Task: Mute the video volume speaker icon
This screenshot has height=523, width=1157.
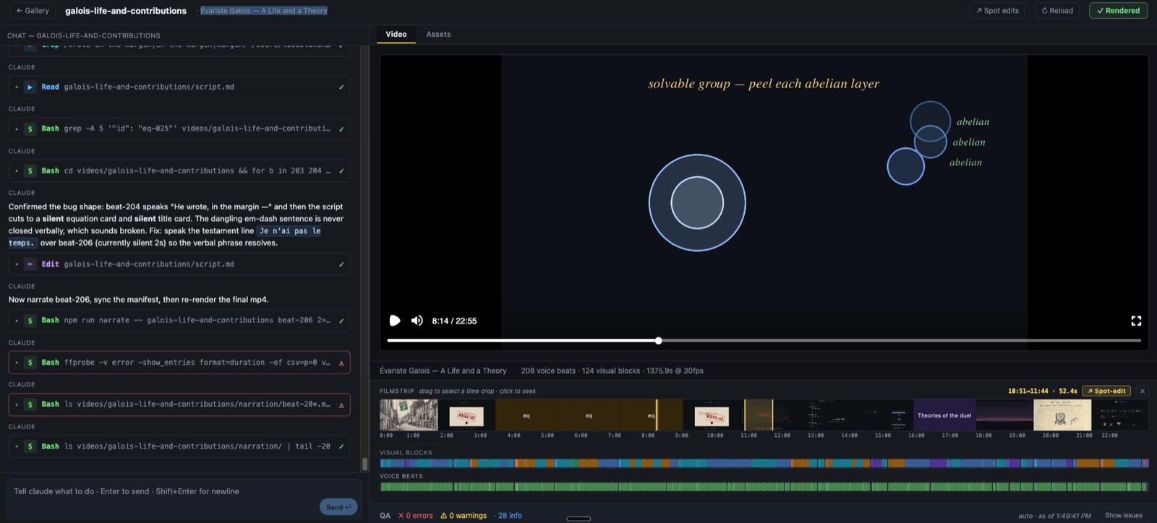Action: [417, 321]
